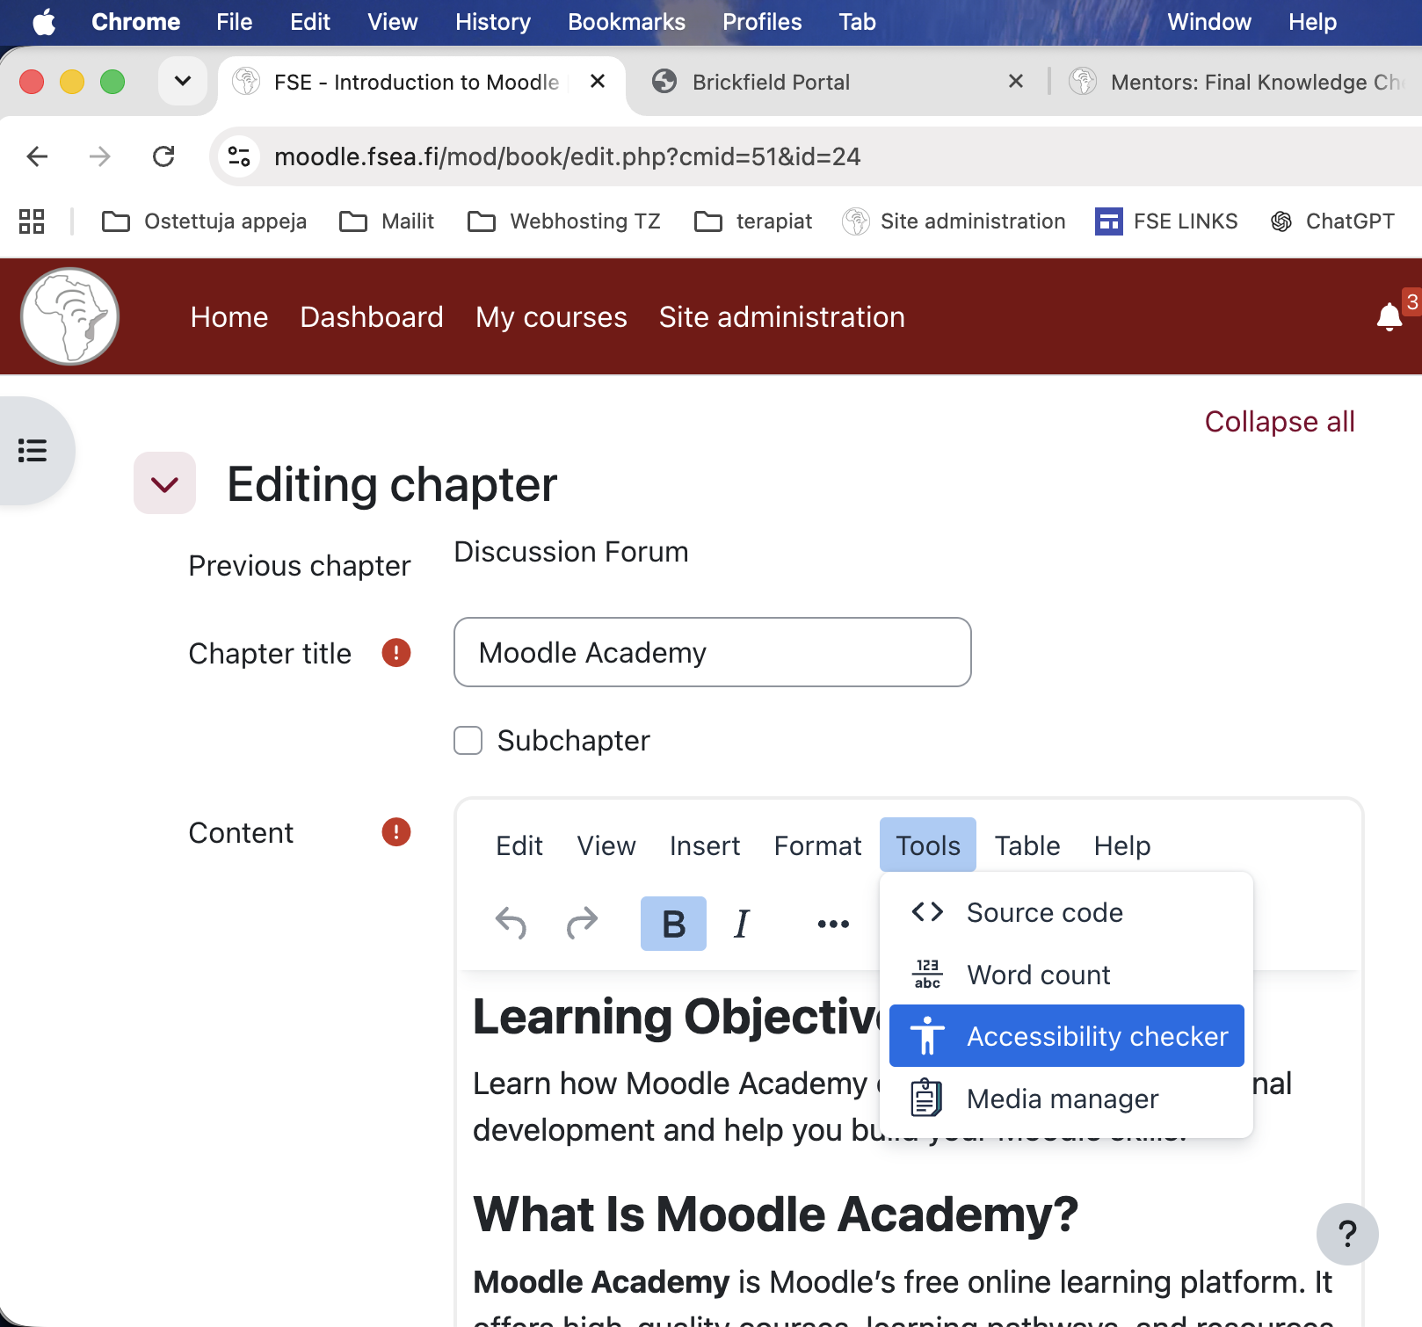Open the Site administration bookmark
This screenshot has width=1422, height=1327.
954,221
